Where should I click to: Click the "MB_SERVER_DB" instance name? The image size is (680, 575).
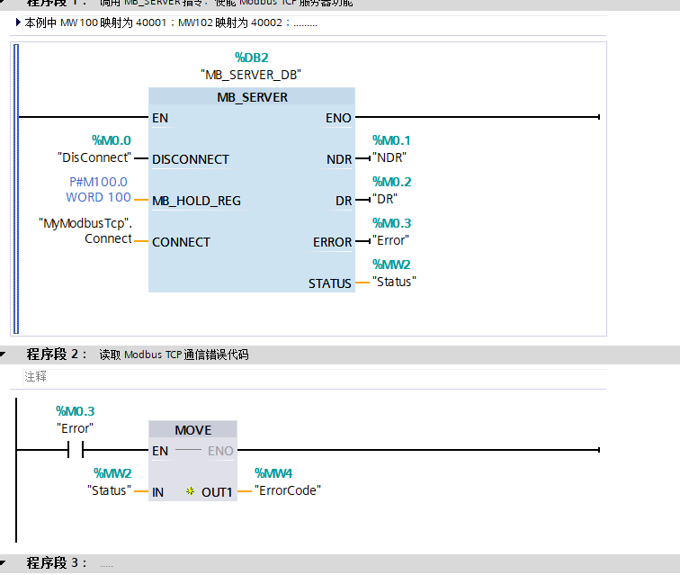tap(251, 75)
